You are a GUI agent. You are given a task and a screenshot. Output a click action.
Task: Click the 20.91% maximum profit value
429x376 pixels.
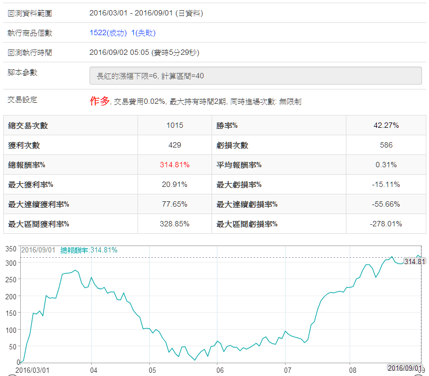pyautogui.click(x=175, y=184)
